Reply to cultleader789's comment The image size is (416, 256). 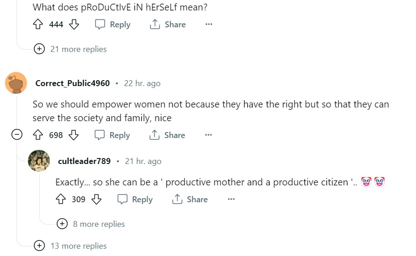(x=135, y=200)
